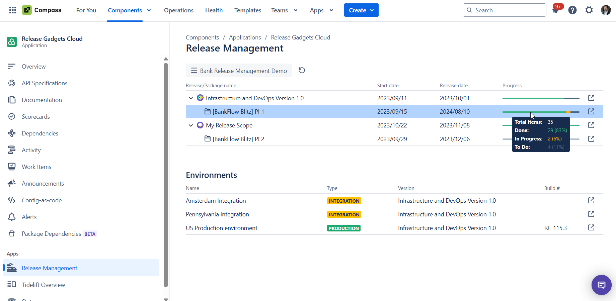Screen dimensions: 616x301
Task: Click into the Search field
Action: pyautogui.click(x=504, y=10)
